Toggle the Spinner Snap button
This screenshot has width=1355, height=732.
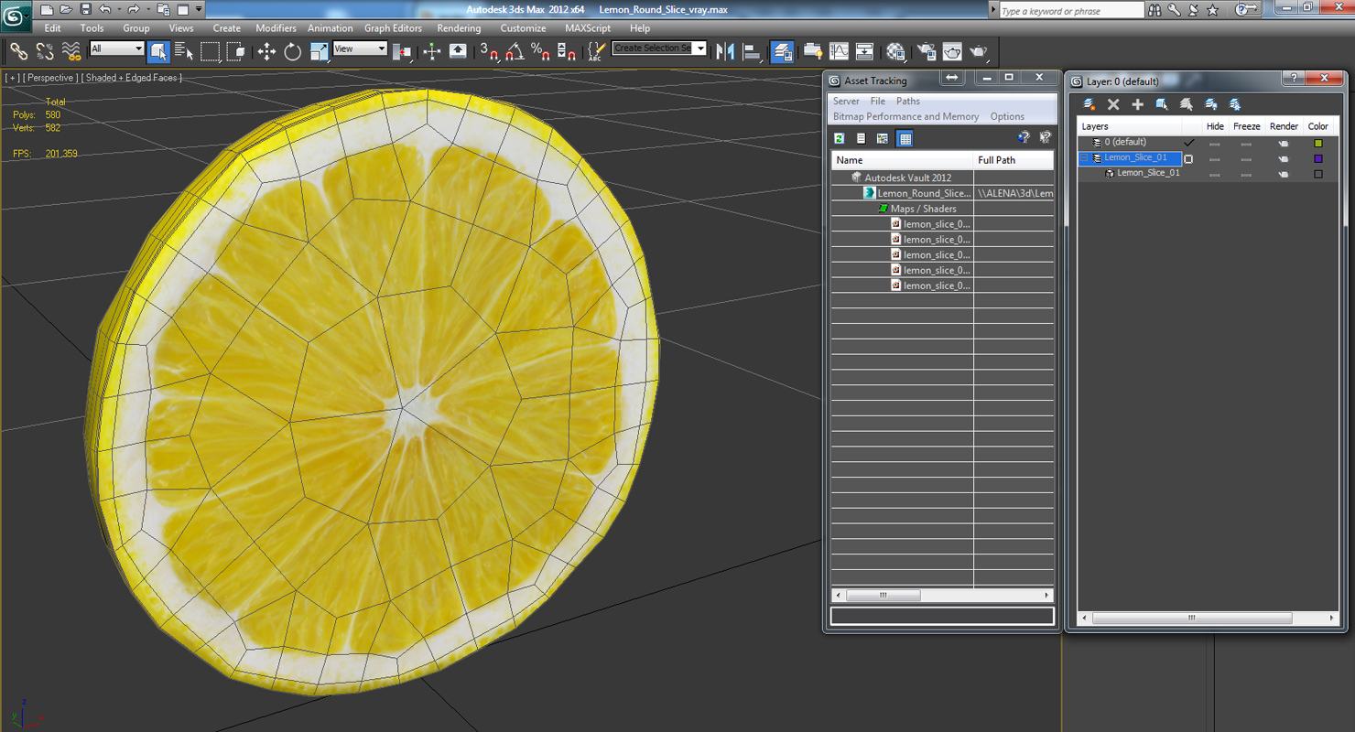point(567,52)
